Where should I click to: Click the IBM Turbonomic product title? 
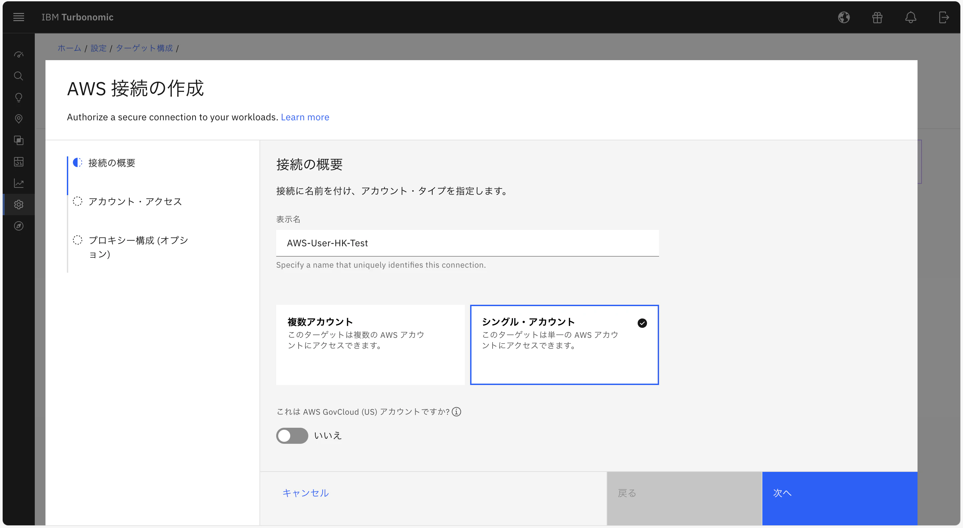click(77, 17)
